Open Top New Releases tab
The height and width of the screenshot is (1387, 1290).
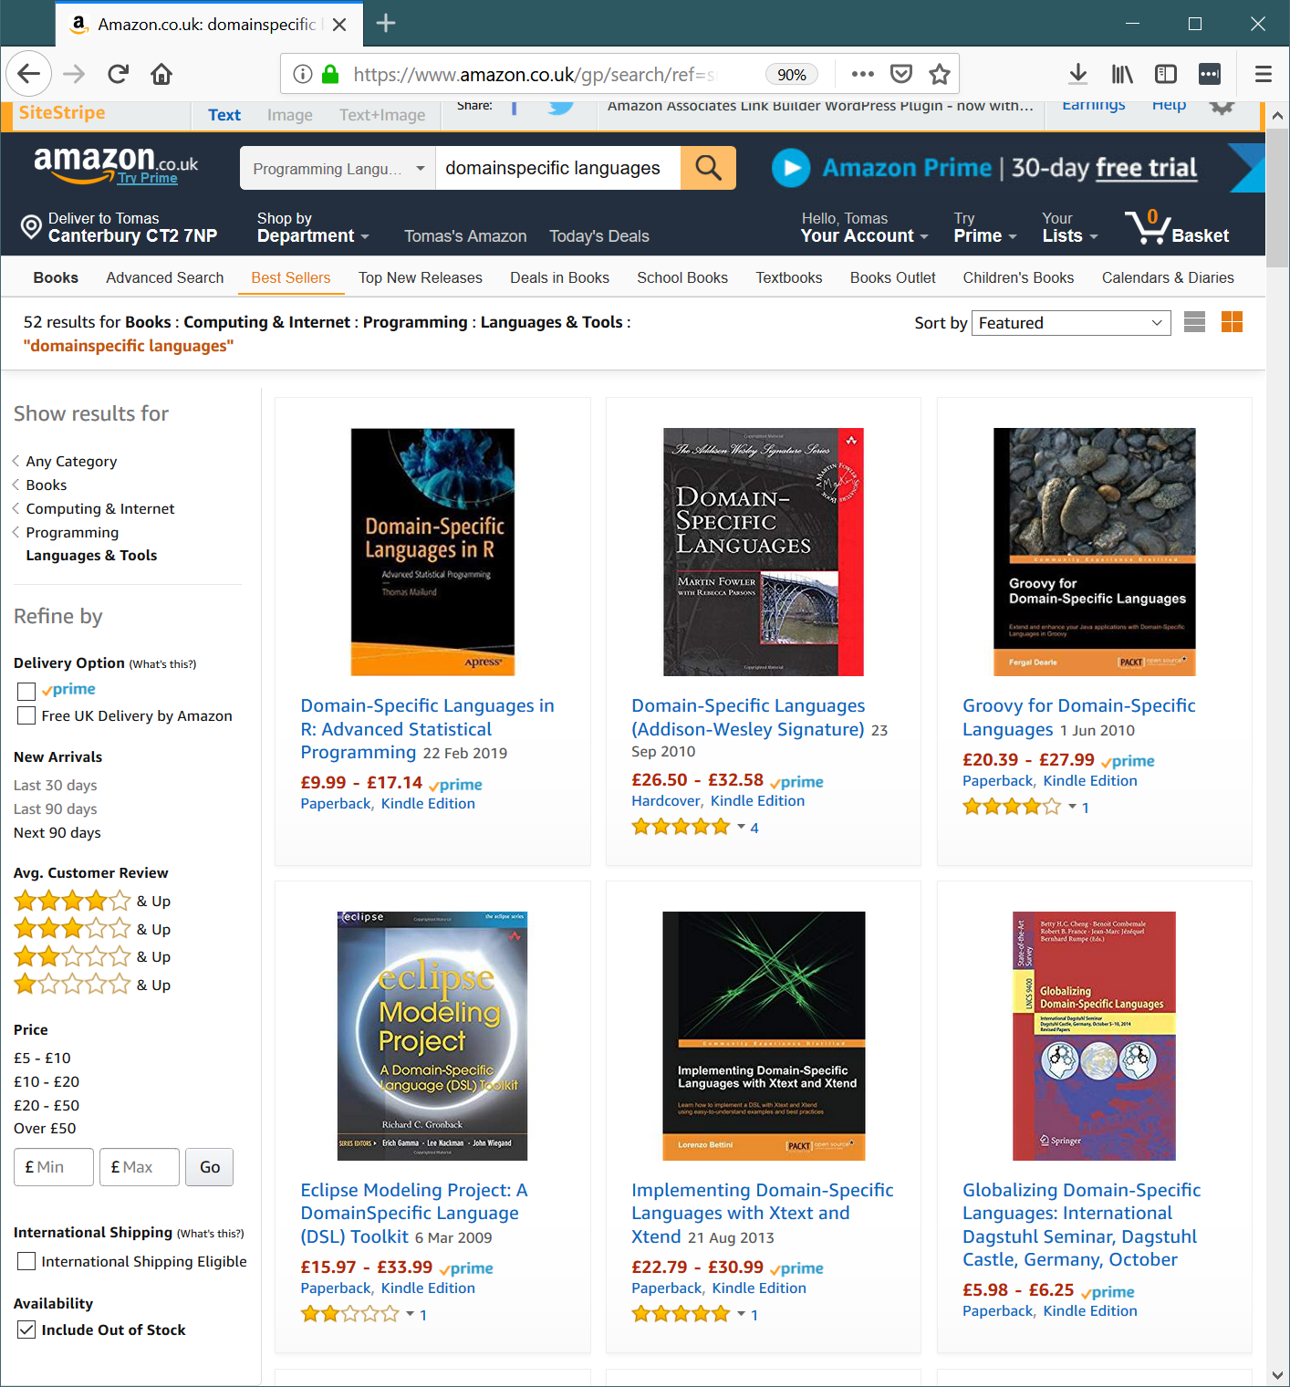pyautogui.click(x=421, y=277)
